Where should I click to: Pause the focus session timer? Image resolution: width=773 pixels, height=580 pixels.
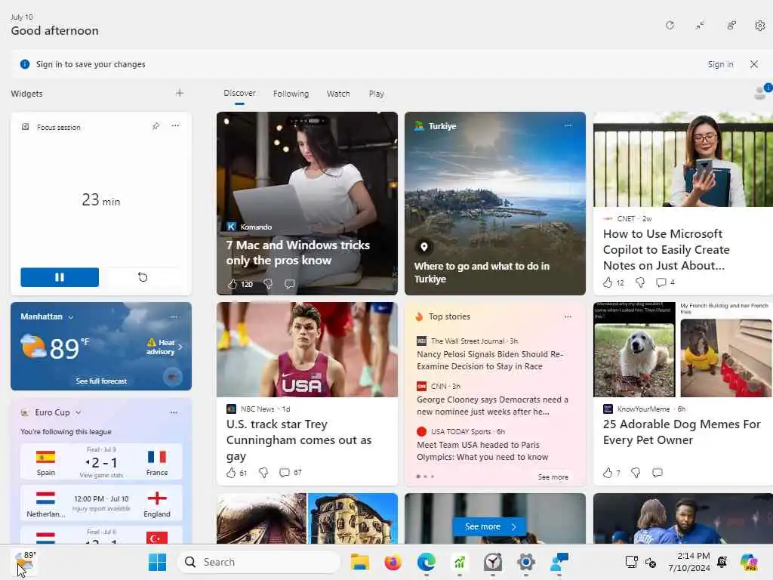pyautogui.click(x=60, y=277)
